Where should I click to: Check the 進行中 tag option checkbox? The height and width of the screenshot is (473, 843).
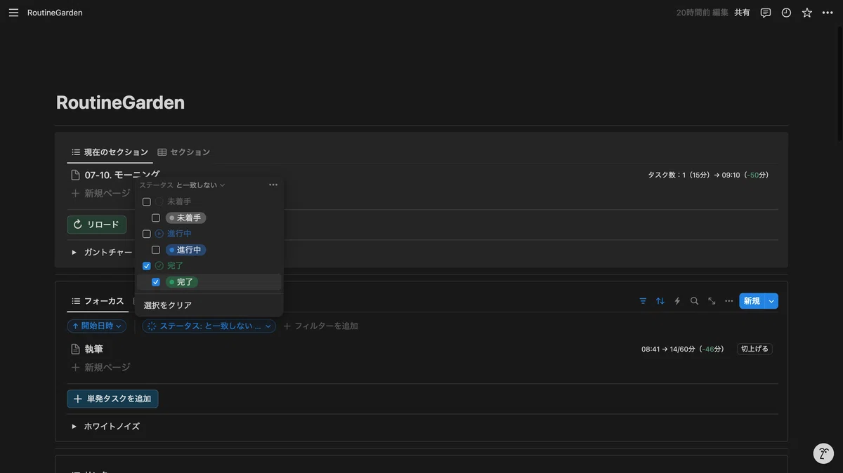pos(156,250)
